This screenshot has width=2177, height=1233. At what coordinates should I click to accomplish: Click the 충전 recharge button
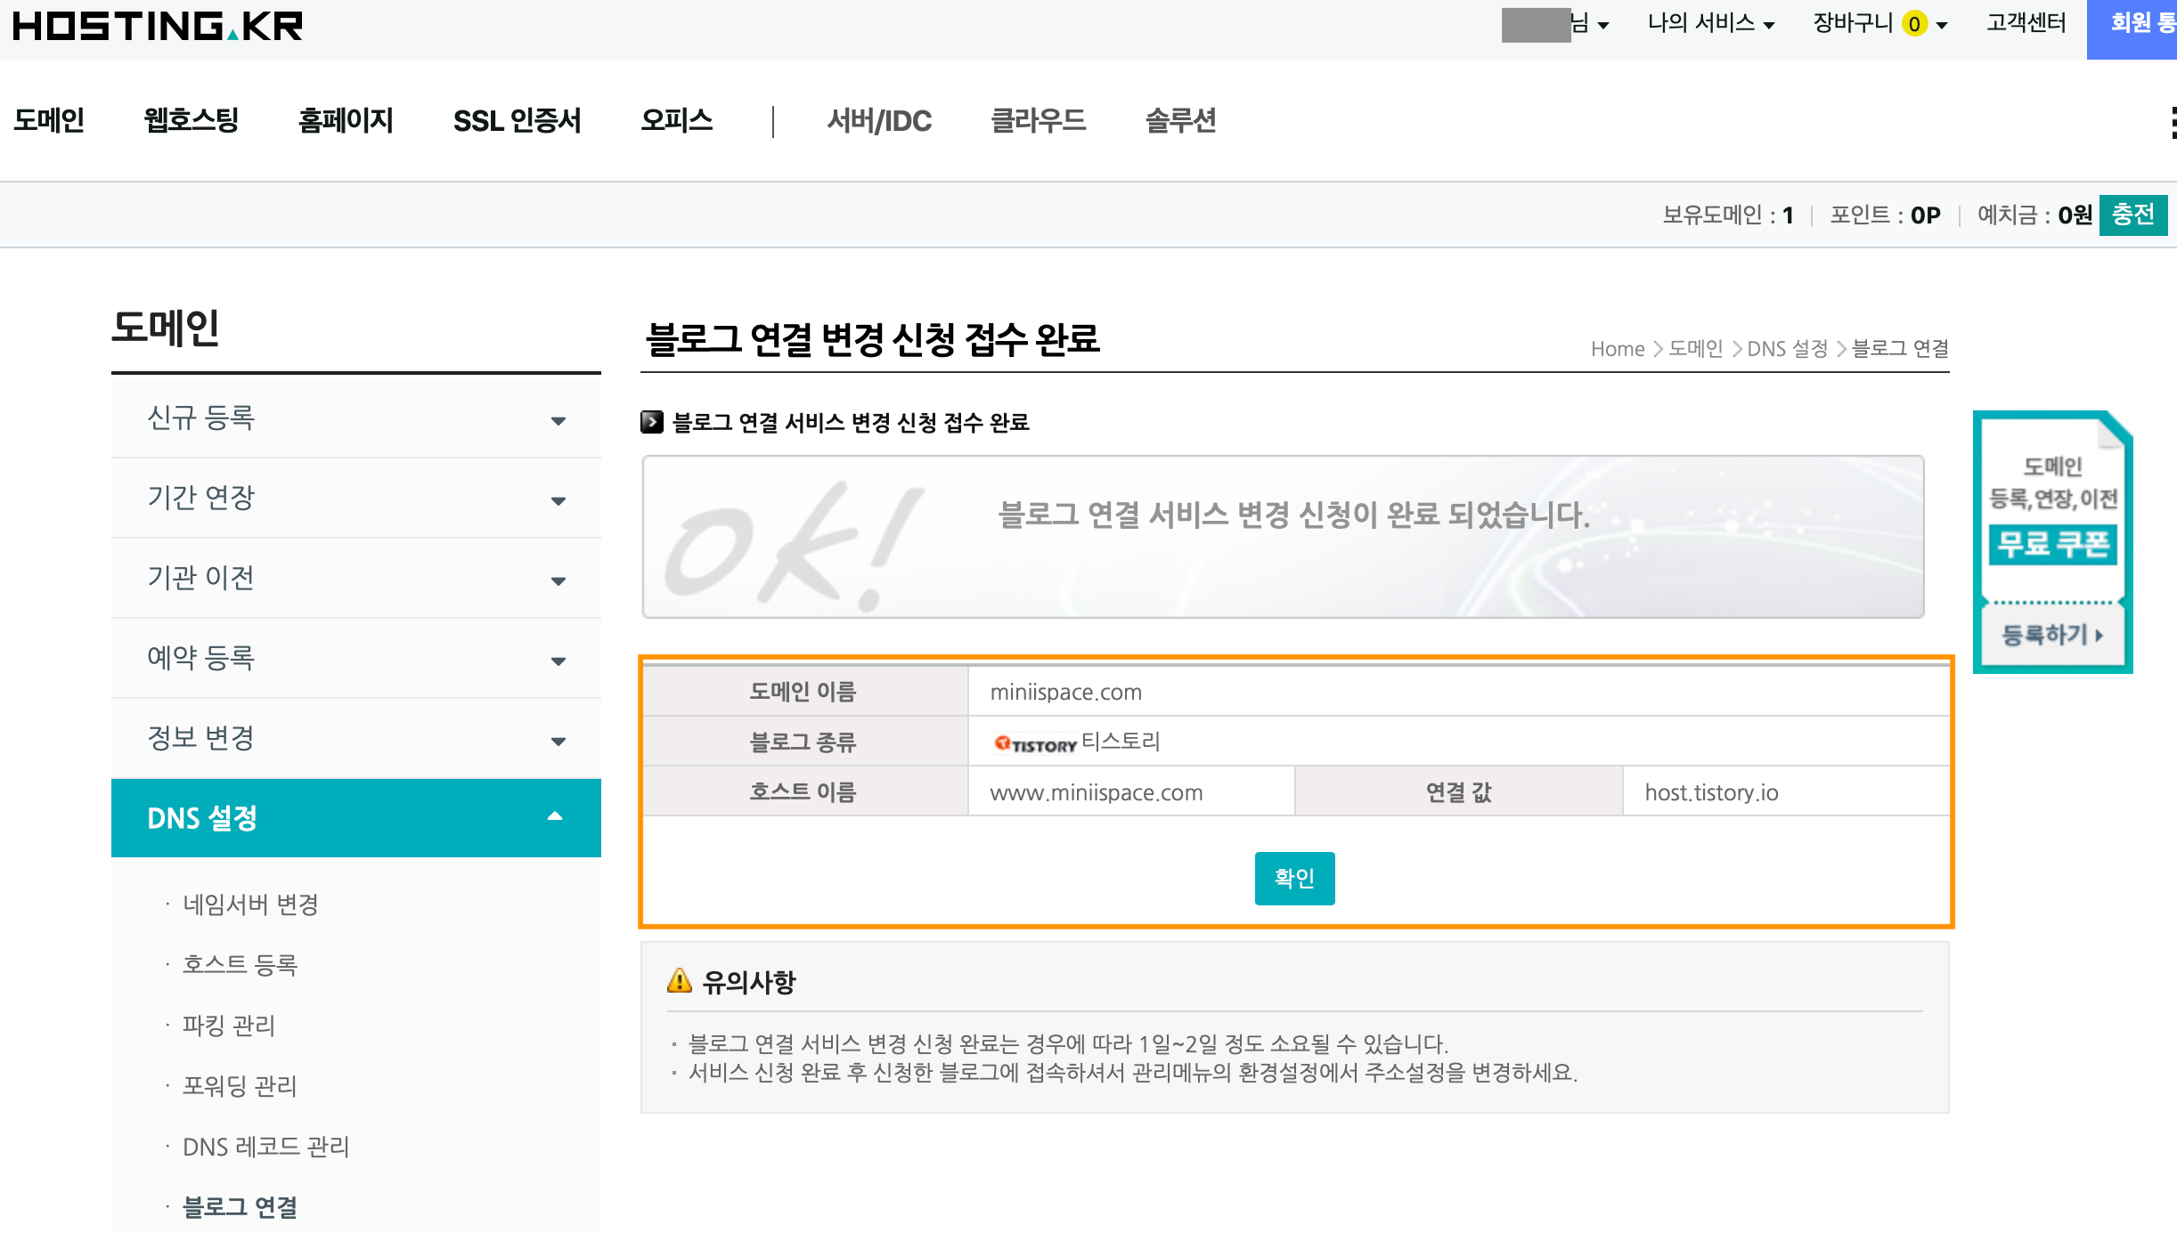click(2132, 215)
